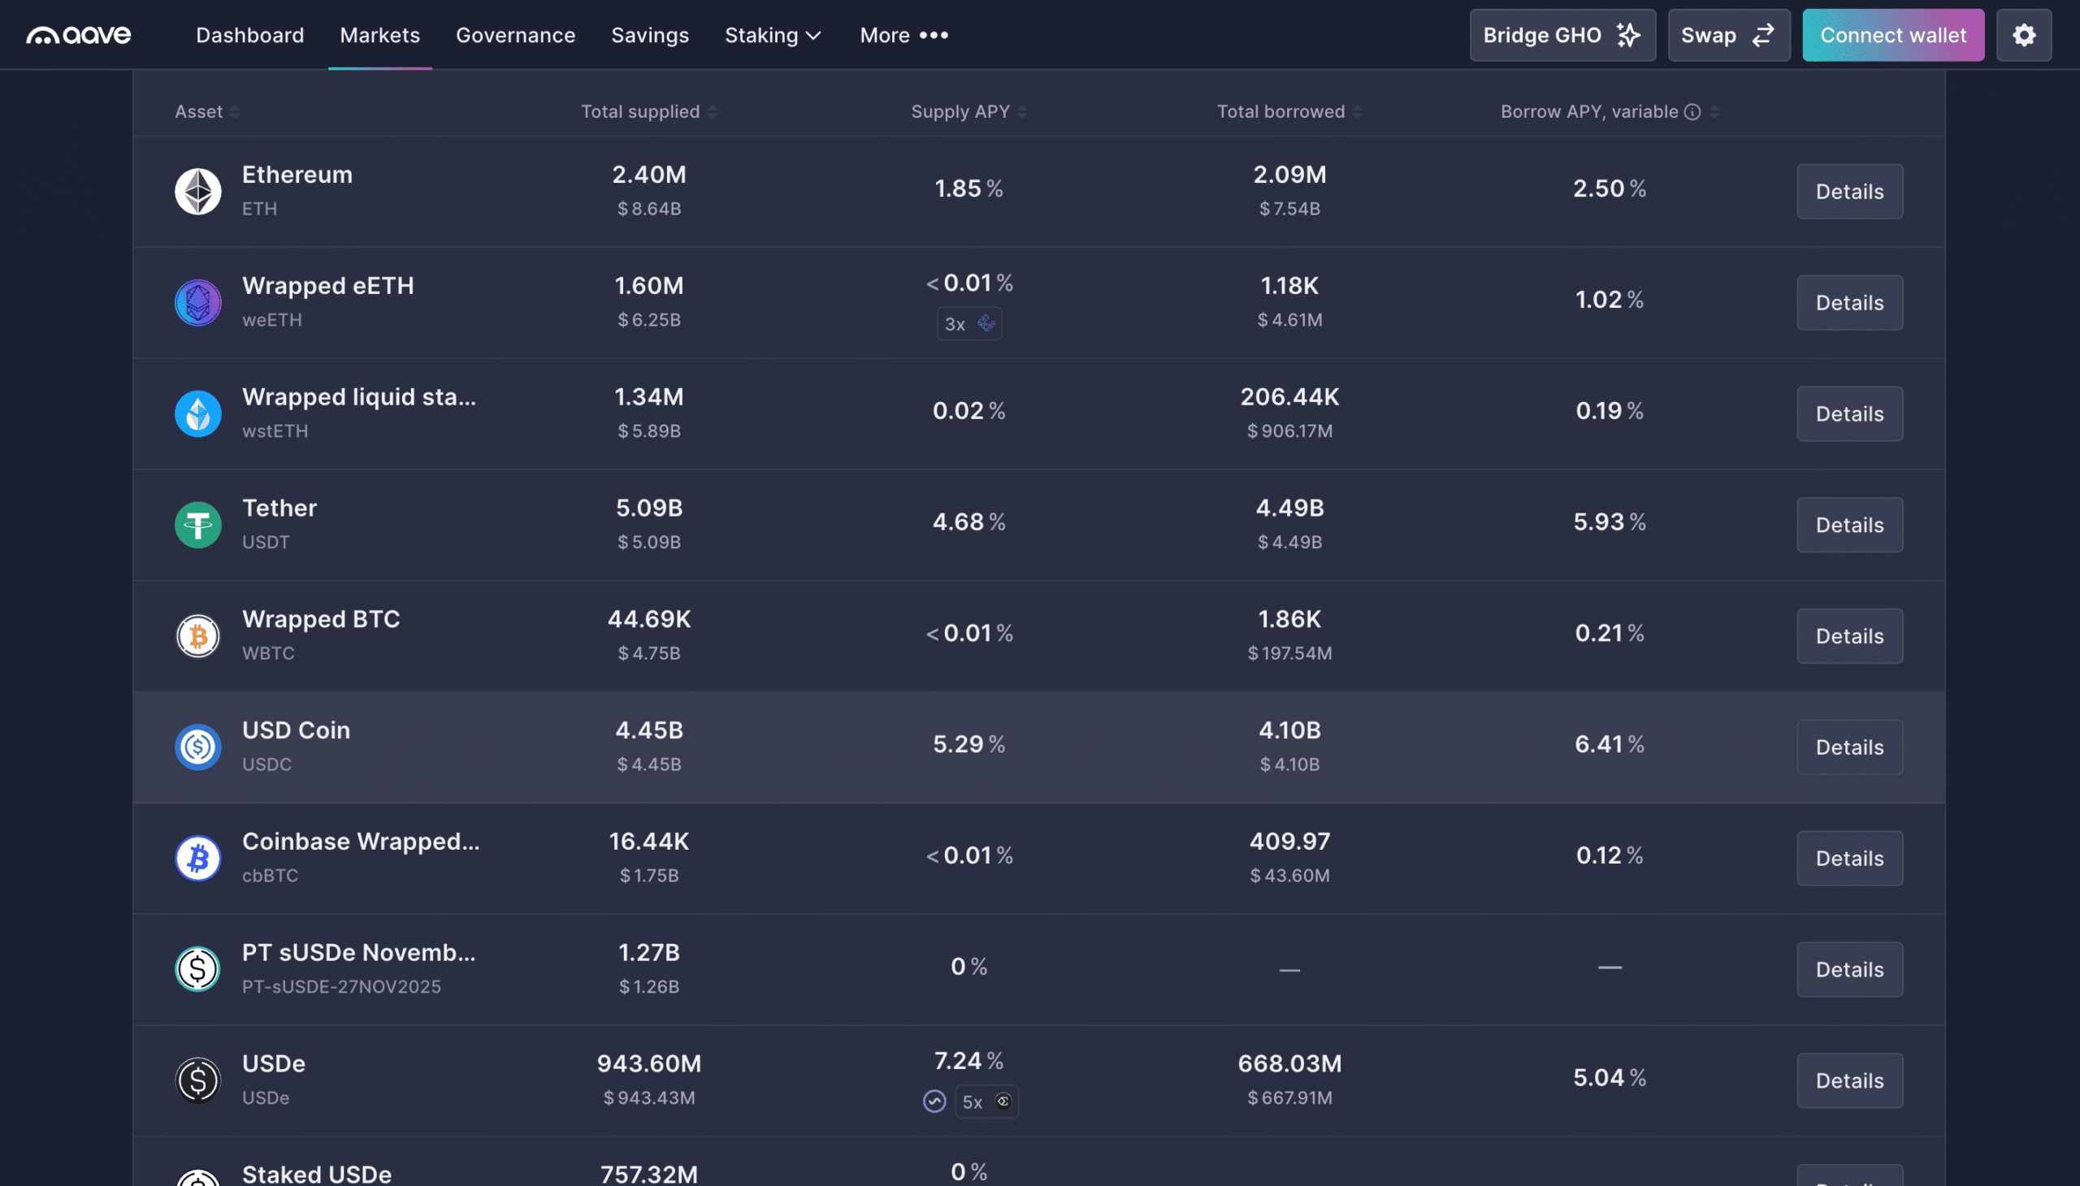Click the Wrapped BTC token icon

[198, 635]
